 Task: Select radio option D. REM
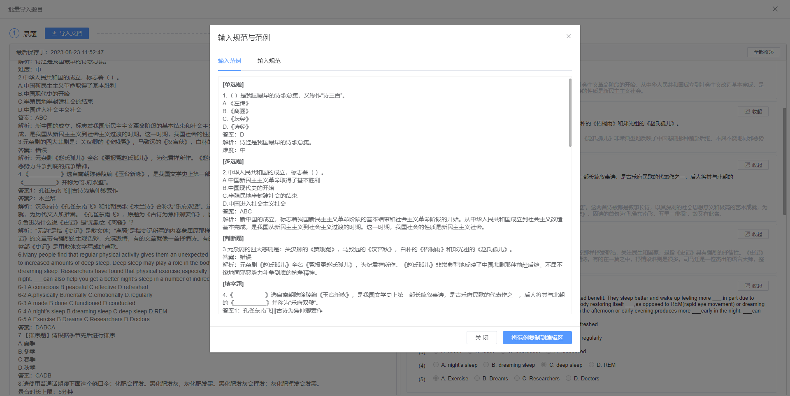(x=591, y=365)
